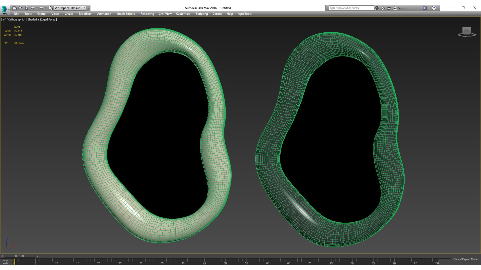Click the Shaded + Edged Faces viewport label

tap(42, 19)
